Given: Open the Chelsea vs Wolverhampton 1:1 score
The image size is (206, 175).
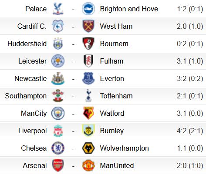Looking at the screenshot, I should (190, 148).
